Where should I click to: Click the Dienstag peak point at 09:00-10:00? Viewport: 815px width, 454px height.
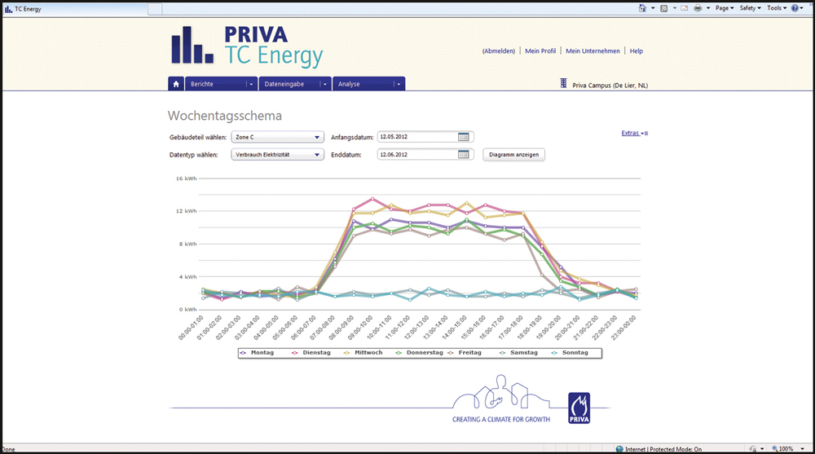click(x=372, y=199)
